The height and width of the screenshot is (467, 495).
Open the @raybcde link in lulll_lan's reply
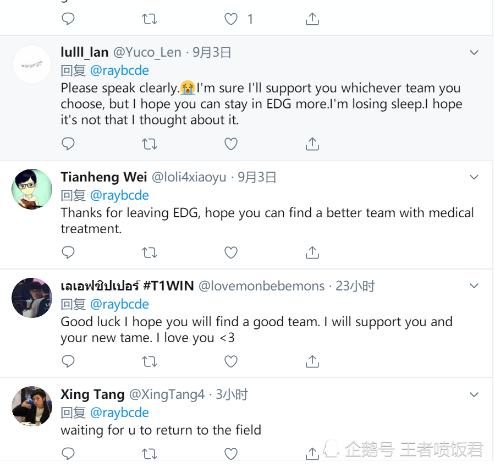(x=119, y=70)
